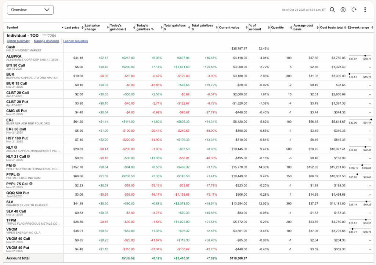Select the TFPM position row symbol

pos(11,220)
